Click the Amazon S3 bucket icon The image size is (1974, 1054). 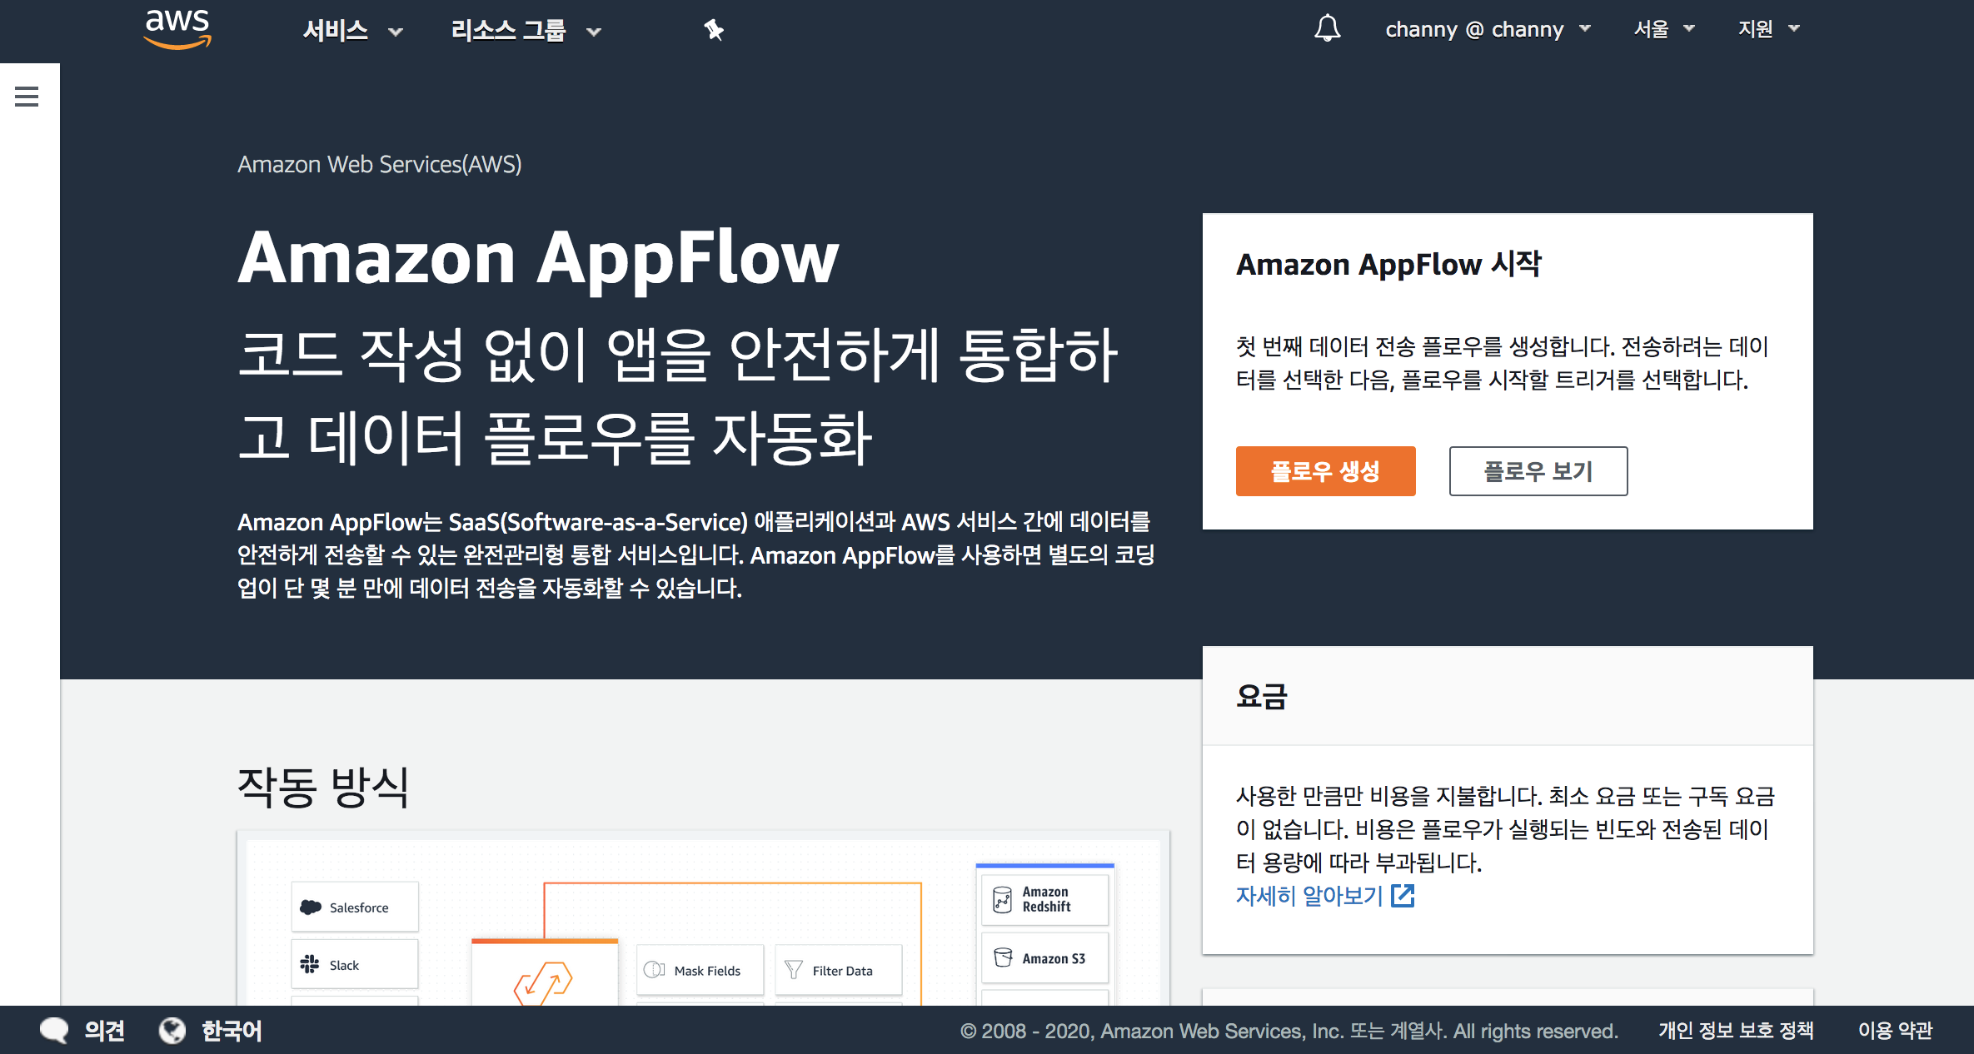(1003, 958)
